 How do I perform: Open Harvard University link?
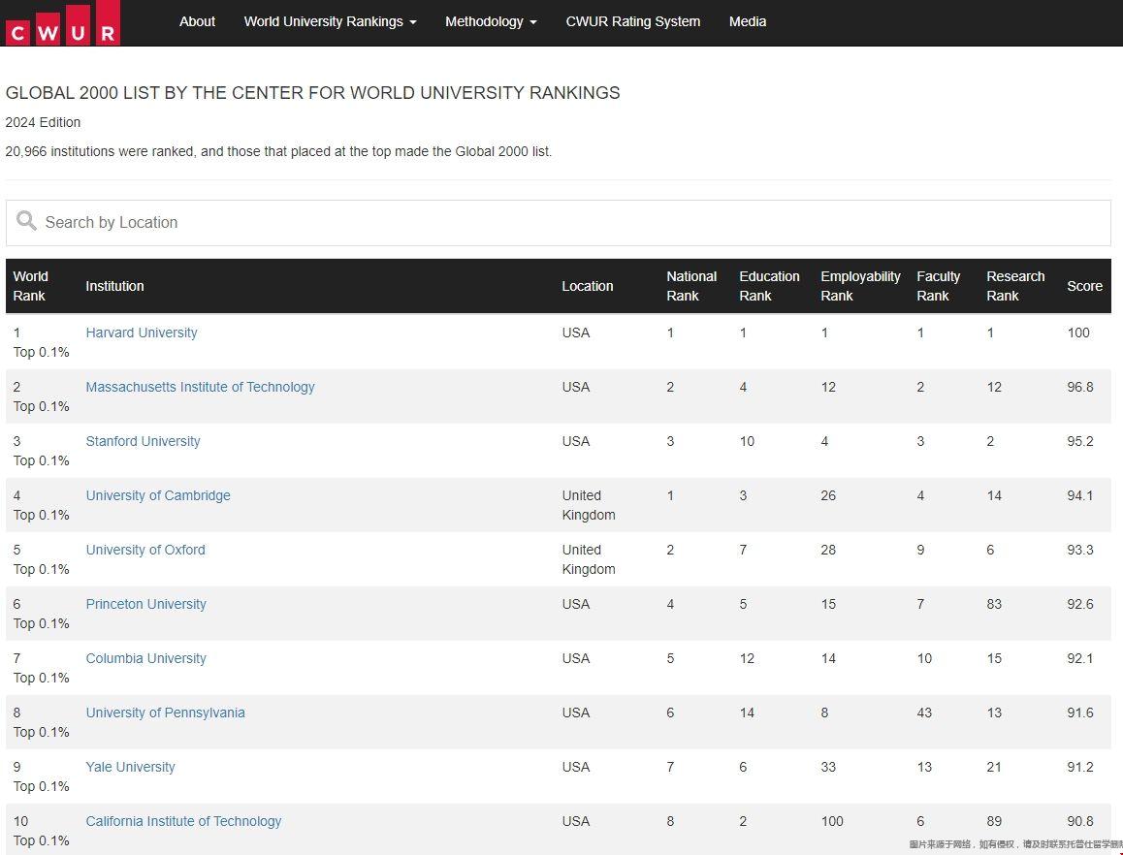[x=141, y=332]
